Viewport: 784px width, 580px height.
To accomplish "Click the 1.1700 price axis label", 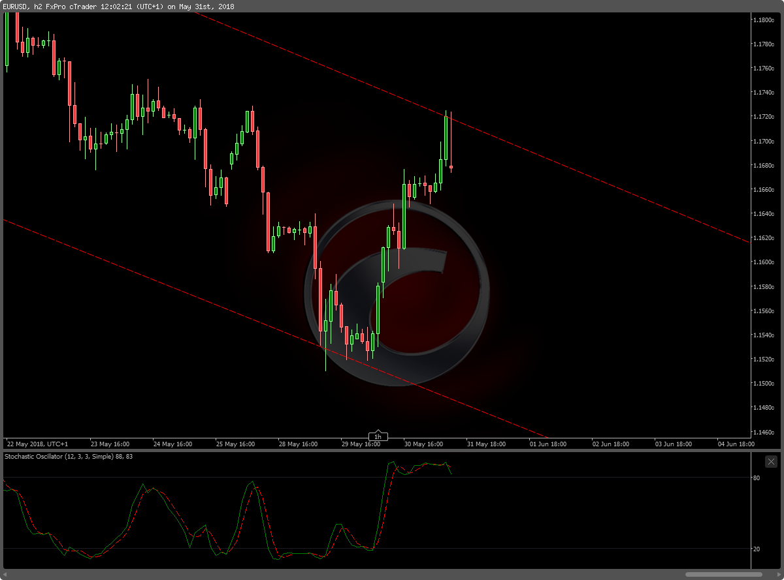I will (763, 142).
